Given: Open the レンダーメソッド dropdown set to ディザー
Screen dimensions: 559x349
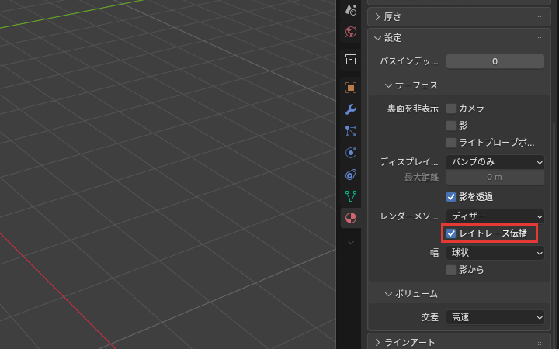Looking at the screenshot, I should (x=495, y=216).
